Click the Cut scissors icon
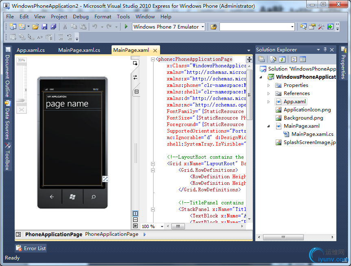This screenshot has width=351, height=266. 65,27
